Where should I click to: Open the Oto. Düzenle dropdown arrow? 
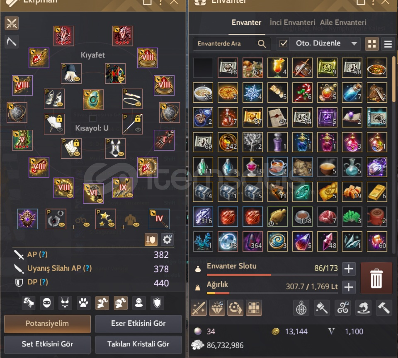(354, 43)
